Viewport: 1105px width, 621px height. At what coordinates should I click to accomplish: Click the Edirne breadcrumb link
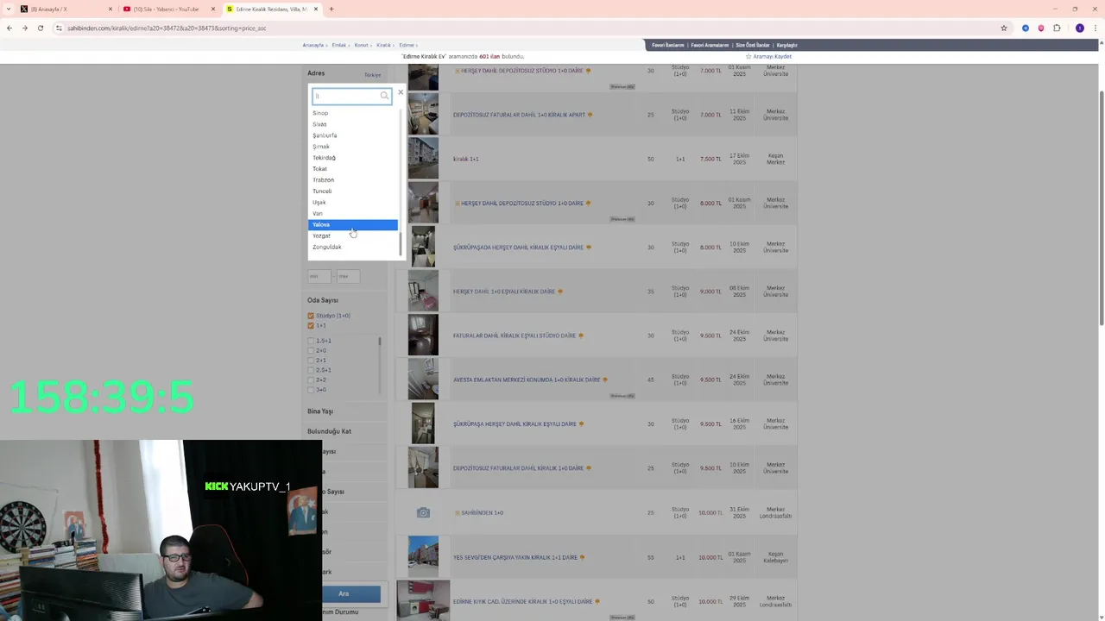[x=407, y=45]
